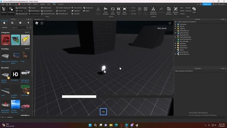Open the Object Browser
The image size is (227, 128).
(x=22, y=14)
